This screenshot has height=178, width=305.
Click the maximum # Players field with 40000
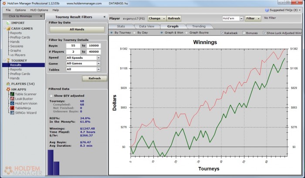click(x=94, y=52)
